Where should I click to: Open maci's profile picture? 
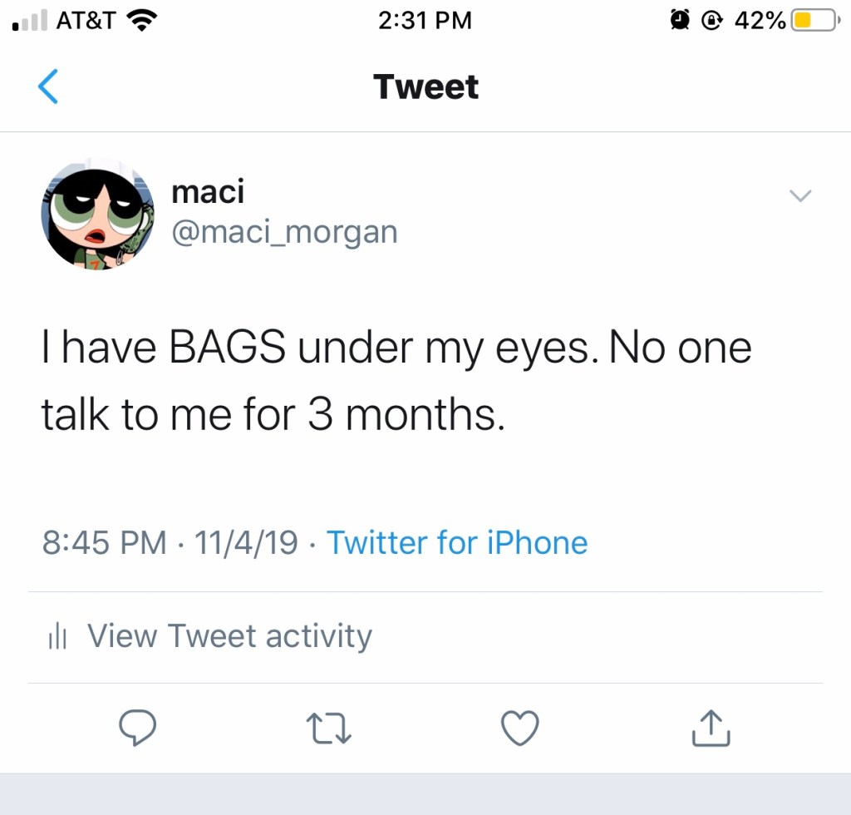coord(97,213)
